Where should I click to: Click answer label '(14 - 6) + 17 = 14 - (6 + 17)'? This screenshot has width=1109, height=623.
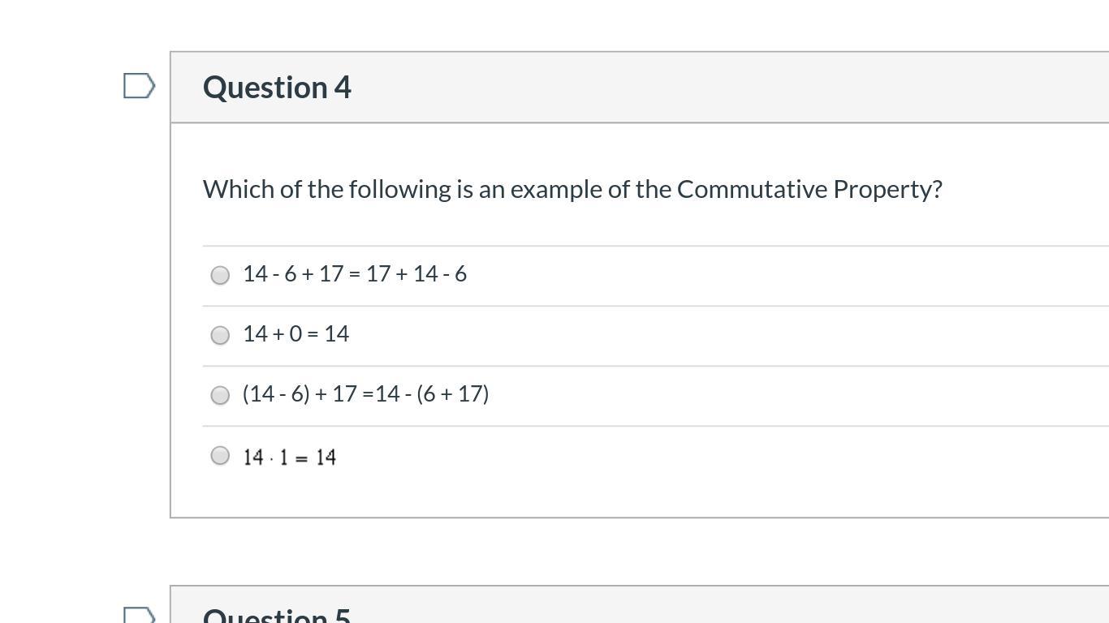point(365,394)
